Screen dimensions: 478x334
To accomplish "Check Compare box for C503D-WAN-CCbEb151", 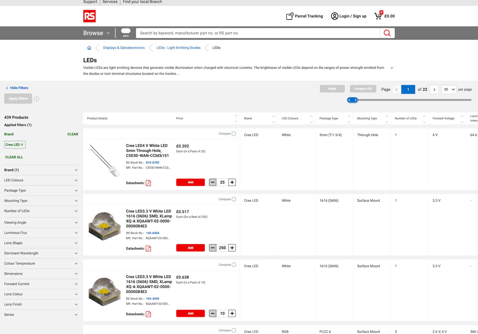I will pos(234,134).
